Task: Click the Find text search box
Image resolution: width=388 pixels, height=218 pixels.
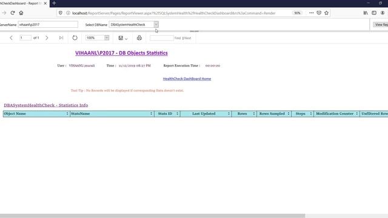Action: [162, 38]
